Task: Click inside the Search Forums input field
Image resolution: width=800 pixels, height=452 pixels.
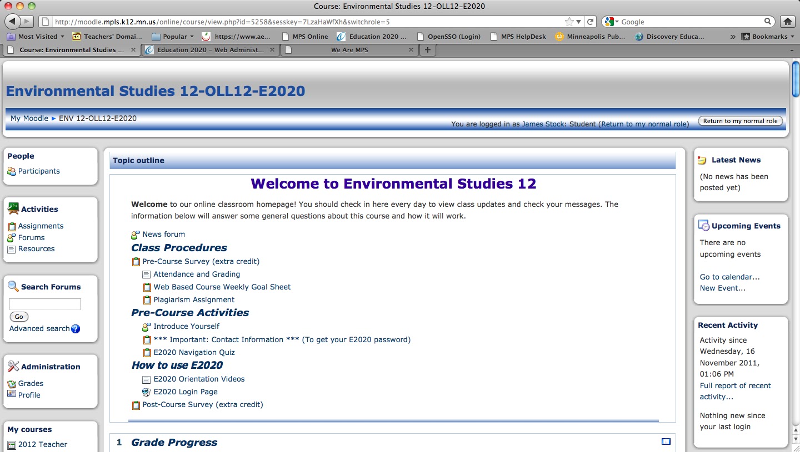Action: point(44,304)
